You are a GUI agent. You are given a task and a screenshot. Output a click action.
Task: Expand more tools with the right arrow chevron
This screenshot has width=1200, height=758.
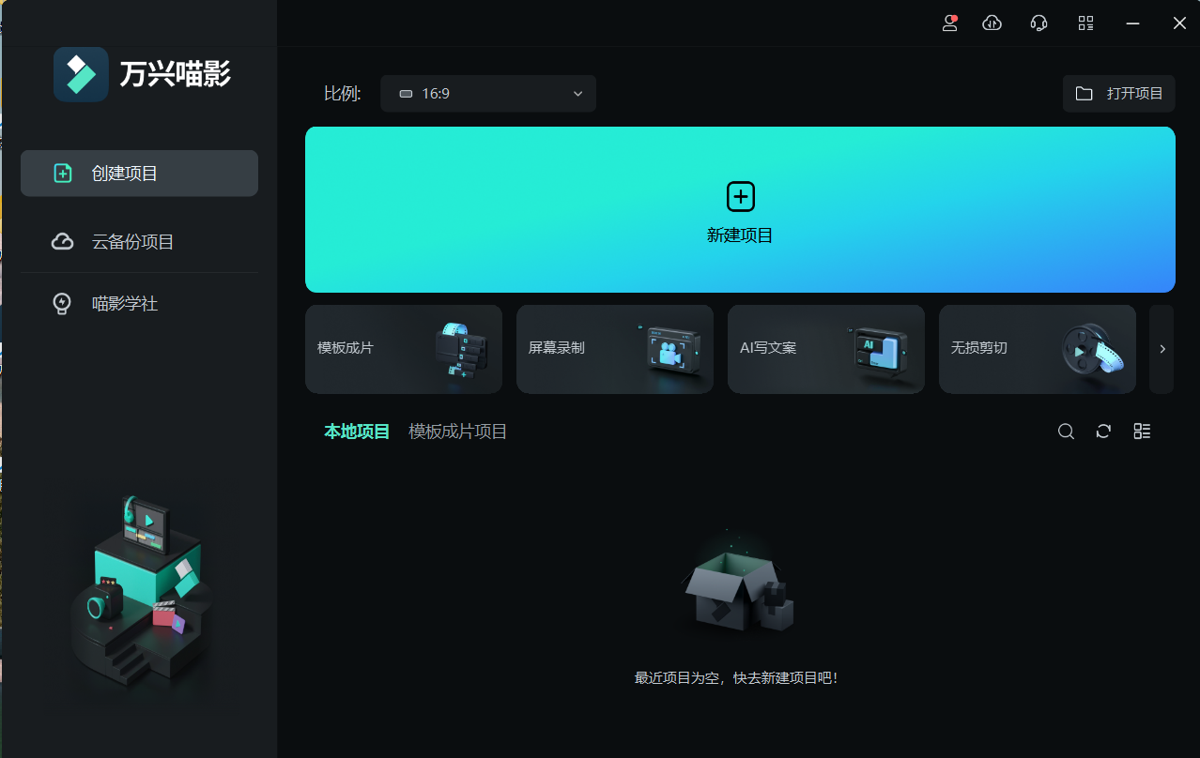point(1162,349)
